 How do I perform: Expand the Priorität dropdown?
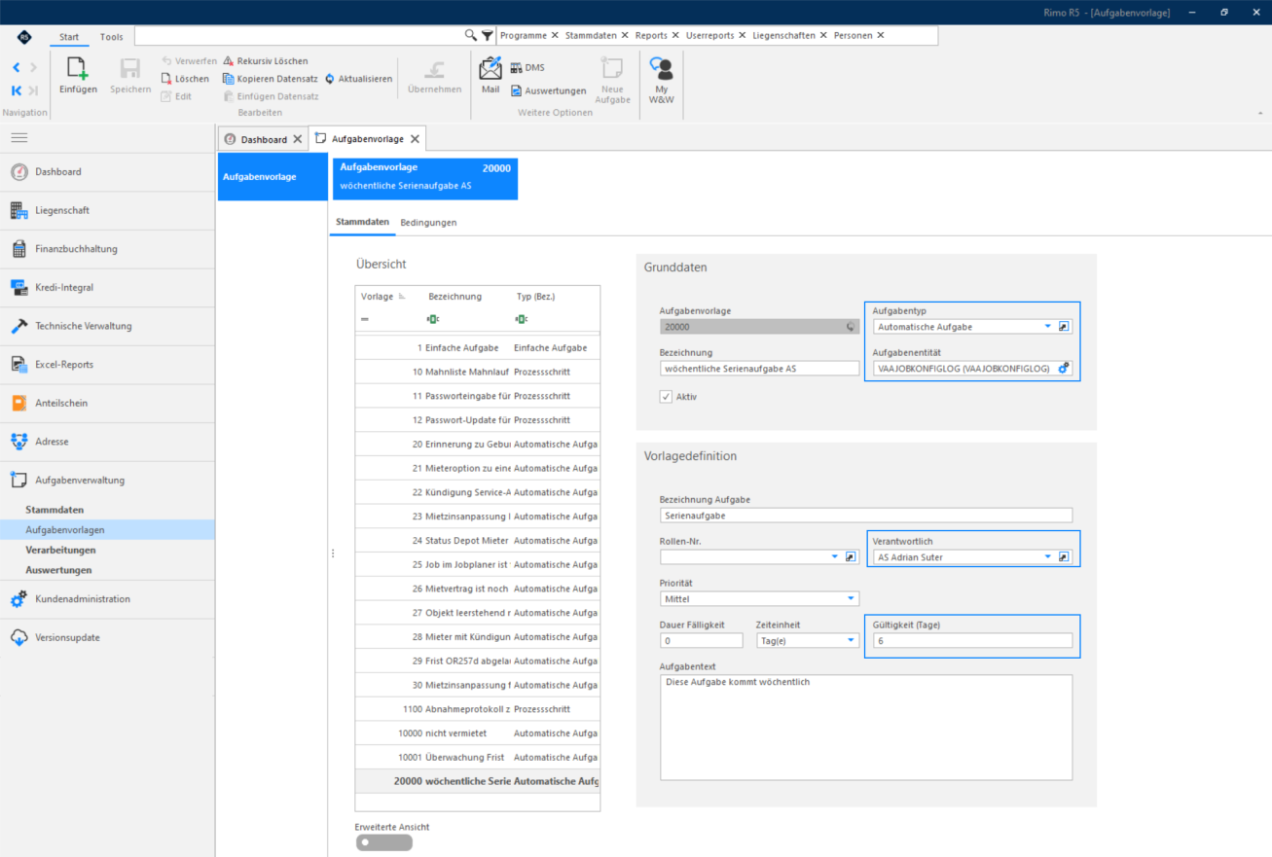coord(852,599)
